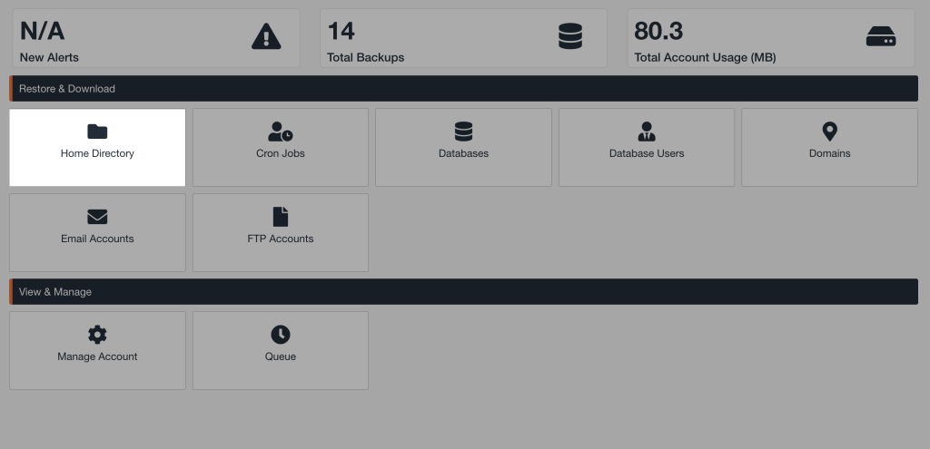This screenshot has height=449, width=930.
Task: Click the Total Account Usage drive icon
Action: tap(880, 36)
